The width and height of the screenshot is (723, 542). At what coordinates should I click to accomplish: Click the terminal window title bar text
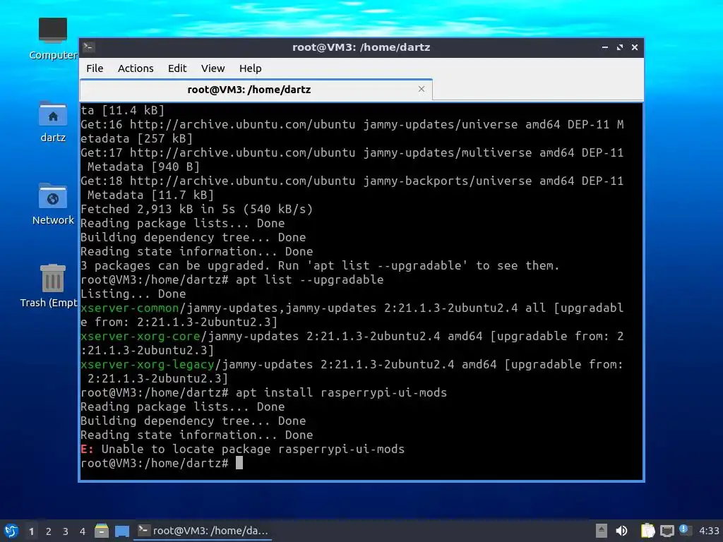361,47
